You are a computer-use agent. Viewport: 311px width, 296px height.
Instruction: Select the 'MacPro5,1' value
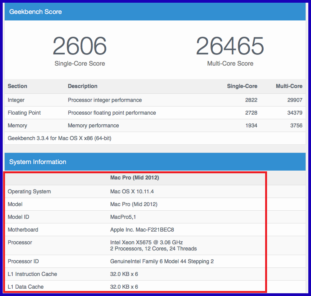[x=123, y=217]
